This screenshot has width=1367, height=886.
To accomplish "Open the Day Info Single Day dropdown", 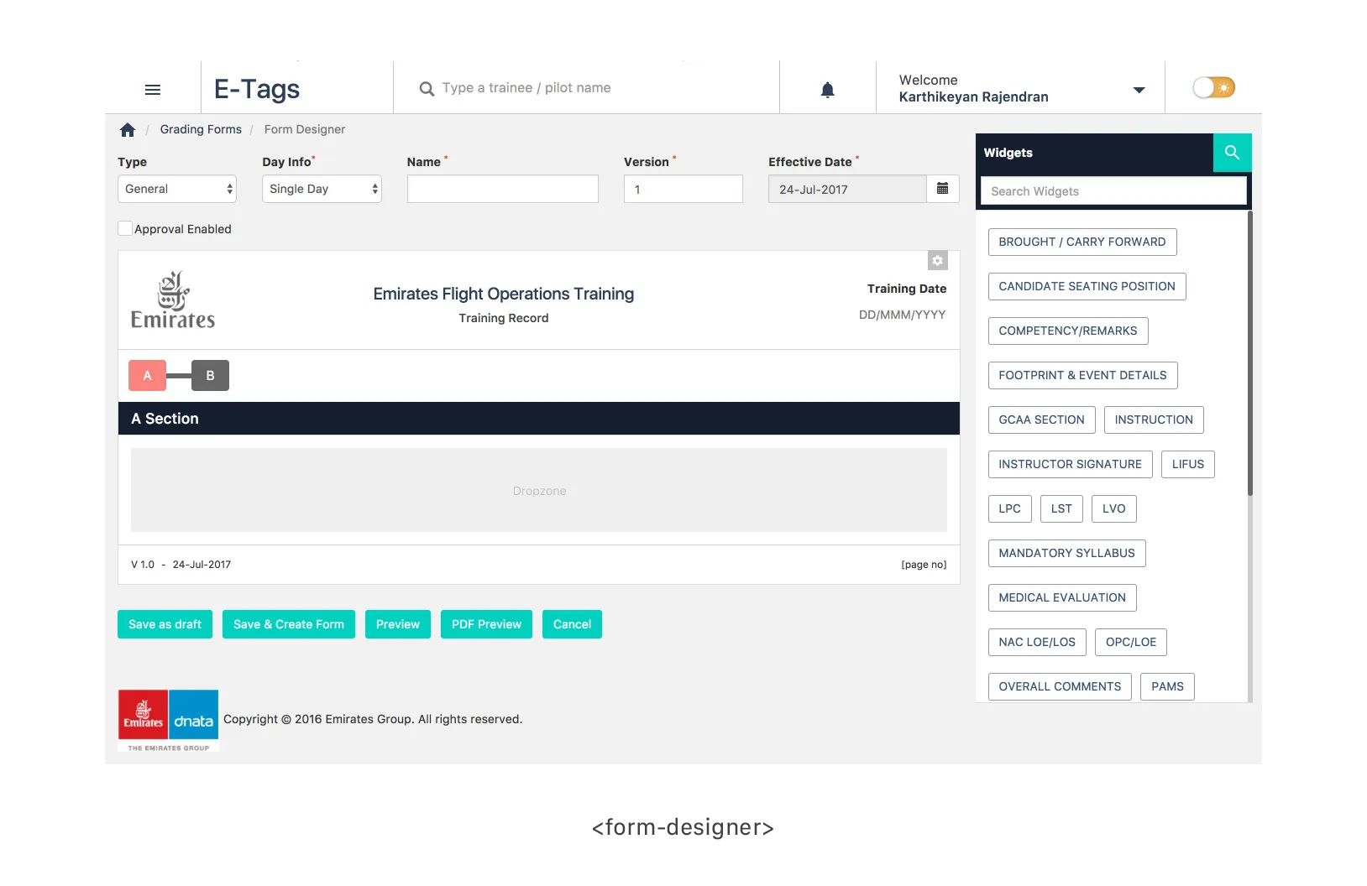I will (322, 189).
